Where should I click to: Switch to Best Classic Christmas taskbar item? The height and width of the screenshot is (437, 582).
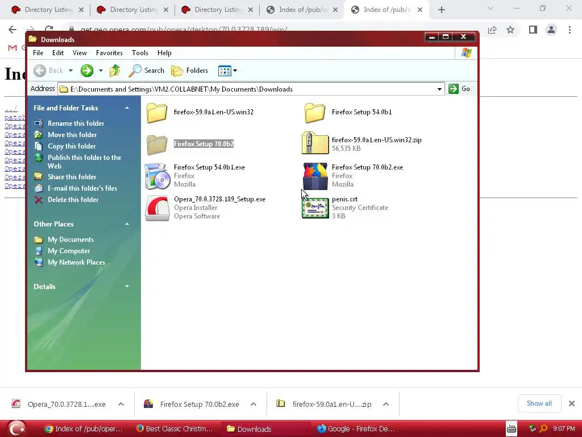pyautogui.click(x=174, y=429)
